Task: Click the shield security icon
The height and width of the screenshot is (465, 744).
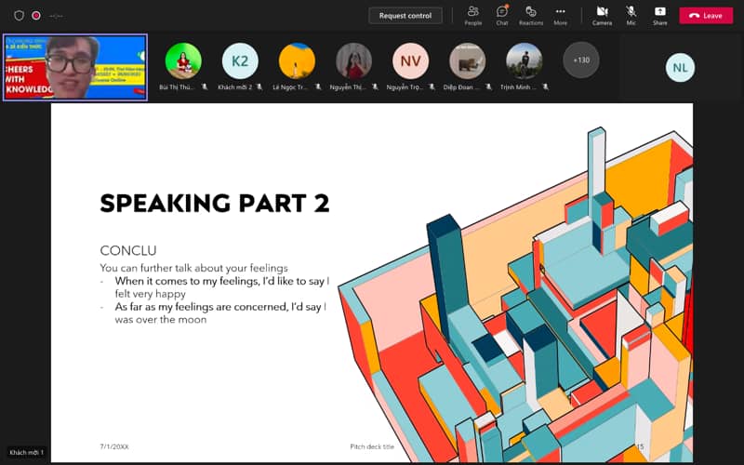Action: pyautogui.click(x=19, y=16)
